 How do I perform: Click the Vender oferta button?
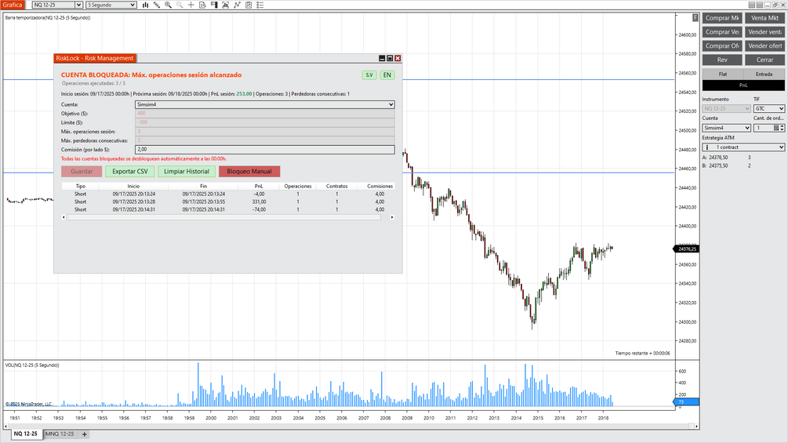(x=765, y=45)
